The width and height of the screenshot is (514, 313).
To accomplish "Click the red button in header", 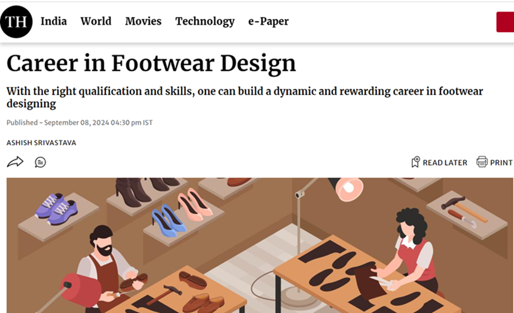I will (505, 22).
